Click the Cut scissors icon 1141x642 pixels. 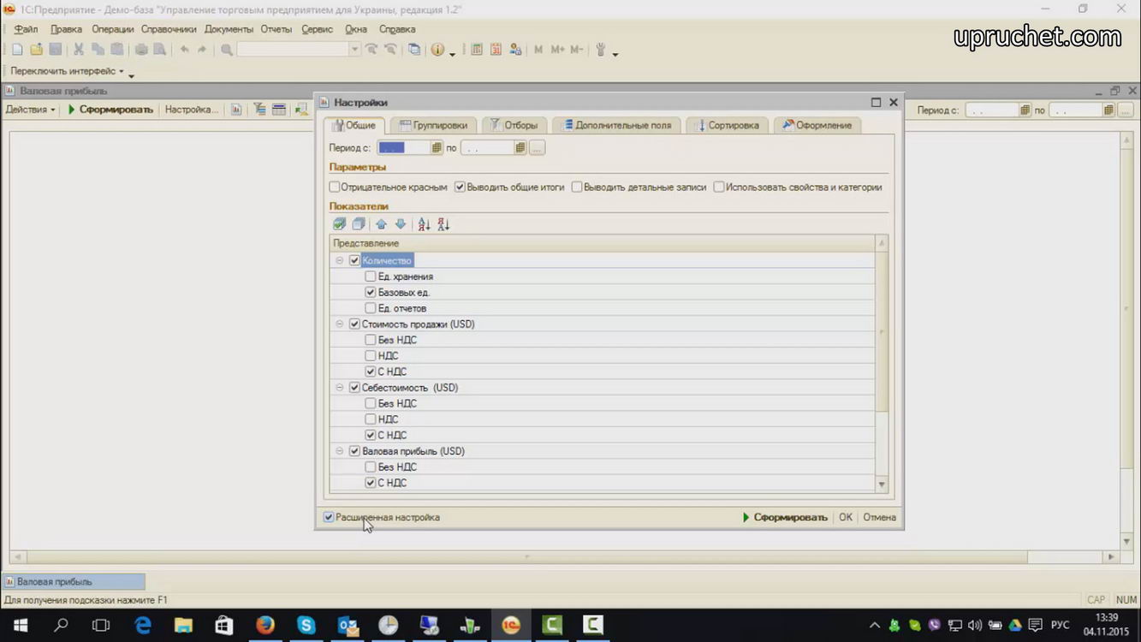[x=79, y=50]
